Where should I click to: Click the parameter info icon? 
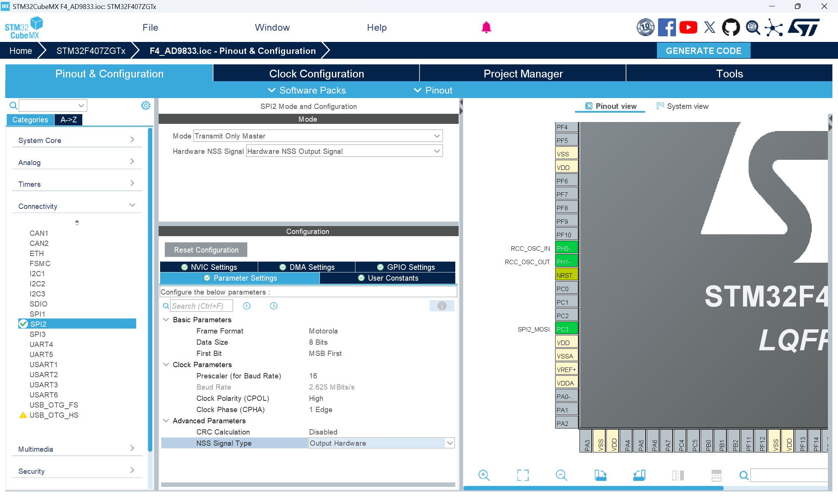(x=442, y=306)
